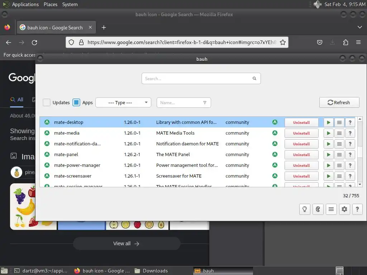
Task: Run mate-notification-daemon play icon
Action: tap(328, 144)
